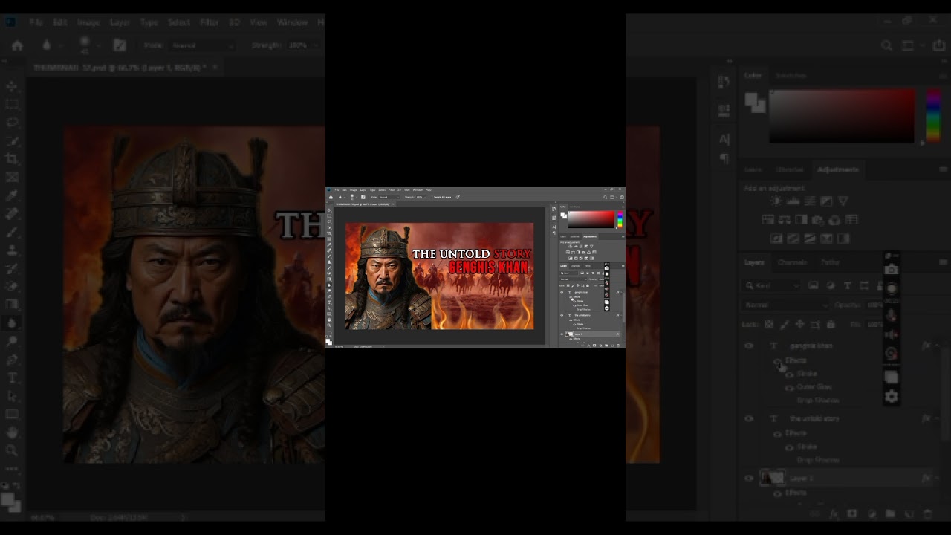This screenshot has height=535, width=951.
Task: Click the Genghis Khan artwork in small bright window
Action: point(439,276)
